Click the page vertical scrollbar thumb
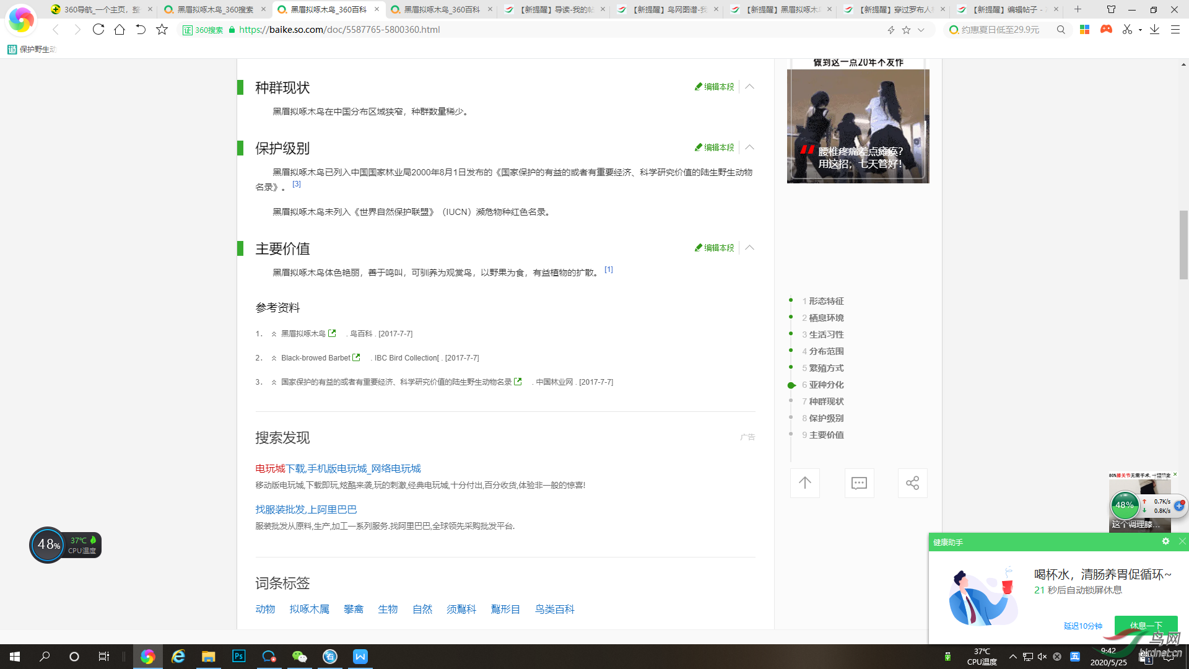1189x669 pixels. point(1183,245)
